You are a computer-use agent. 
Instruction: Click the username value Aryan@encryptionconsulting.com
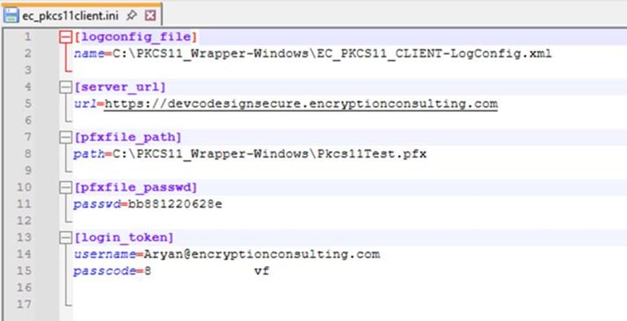(x=262, y=254)
